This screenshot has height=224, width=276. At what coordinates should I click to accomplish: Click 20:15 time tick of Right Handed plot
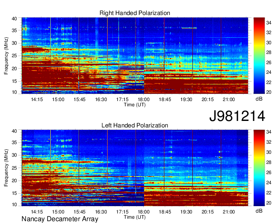point(207,99)
